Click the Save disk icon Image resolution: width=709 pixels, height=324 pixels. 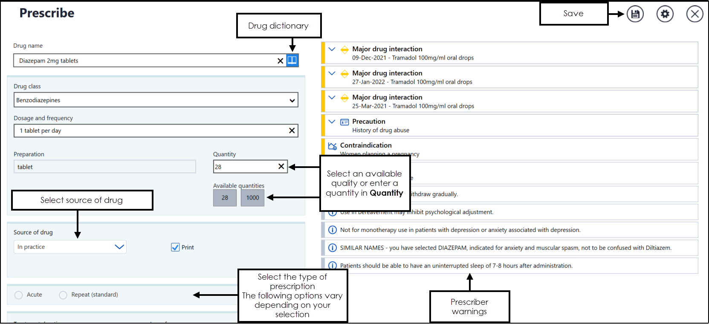click(x=635, y=14)
